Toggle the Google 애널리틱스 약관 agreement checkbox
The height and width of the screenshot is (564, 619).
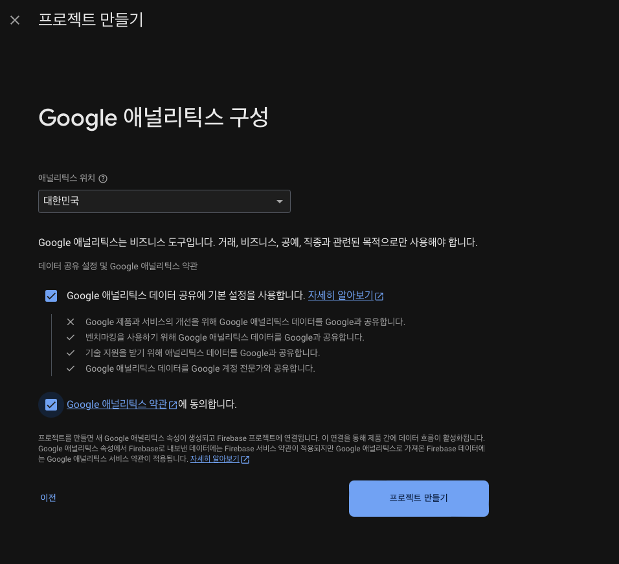pyautogui.click(x=51, y=405)
